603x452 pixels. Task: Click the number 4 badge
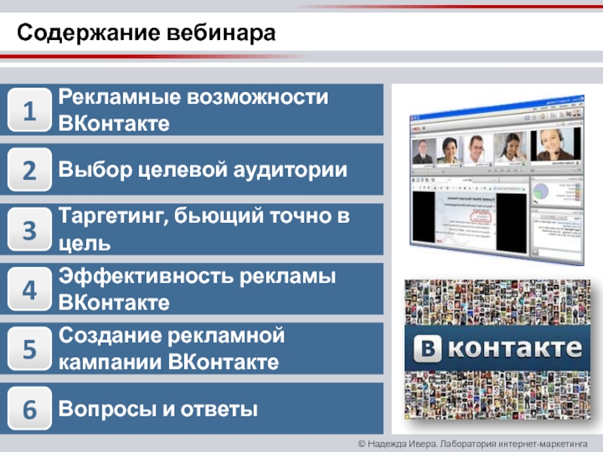(x=29, y=289)
